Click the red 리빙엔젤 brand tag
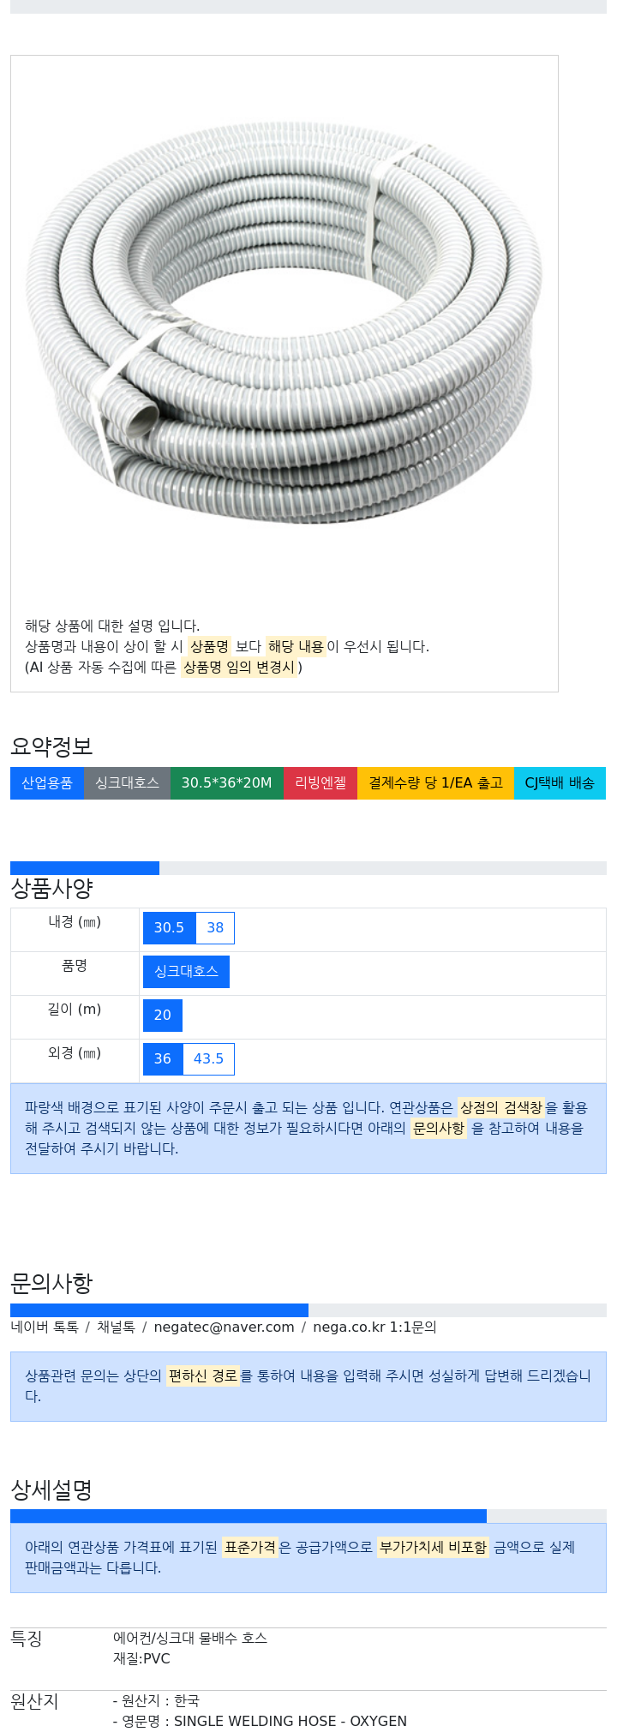The width and height of the screenshot is (617, 1732). [320, 783]
